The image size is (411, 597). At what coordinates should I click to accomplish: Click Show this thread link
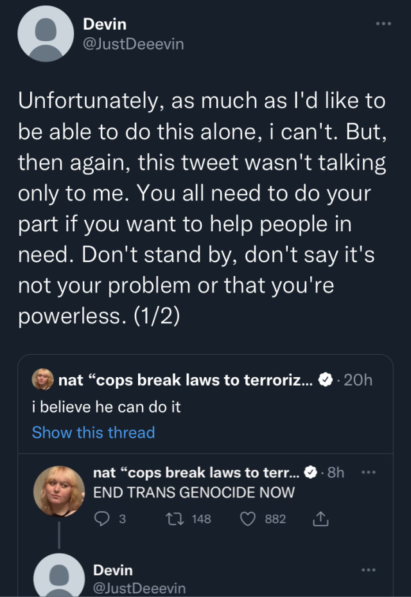point(93,432)
